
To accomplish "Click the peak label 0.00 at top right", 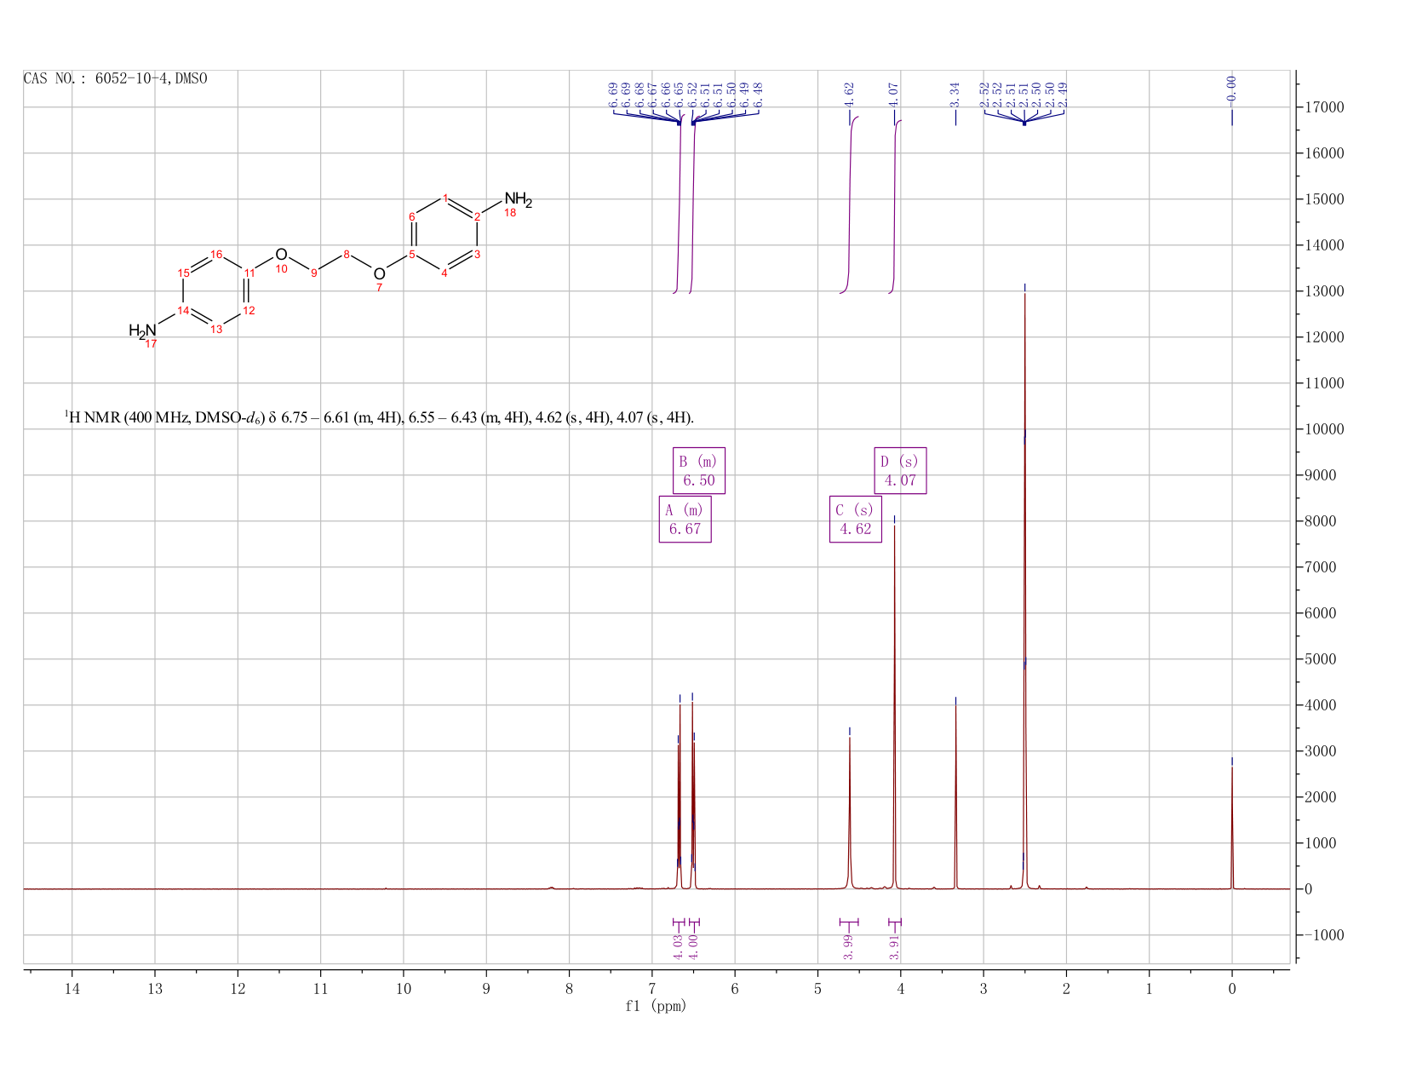I will coord(1231,88).
